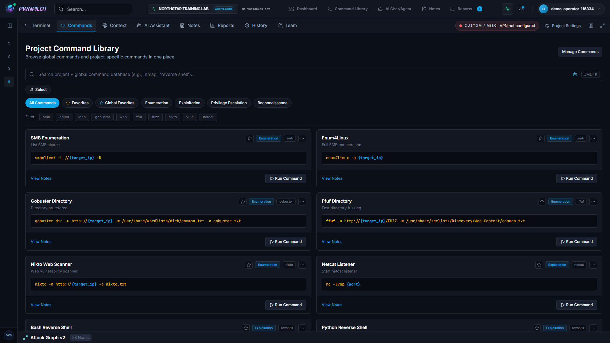Select the Global Favorites filter

tap(117, 103)
